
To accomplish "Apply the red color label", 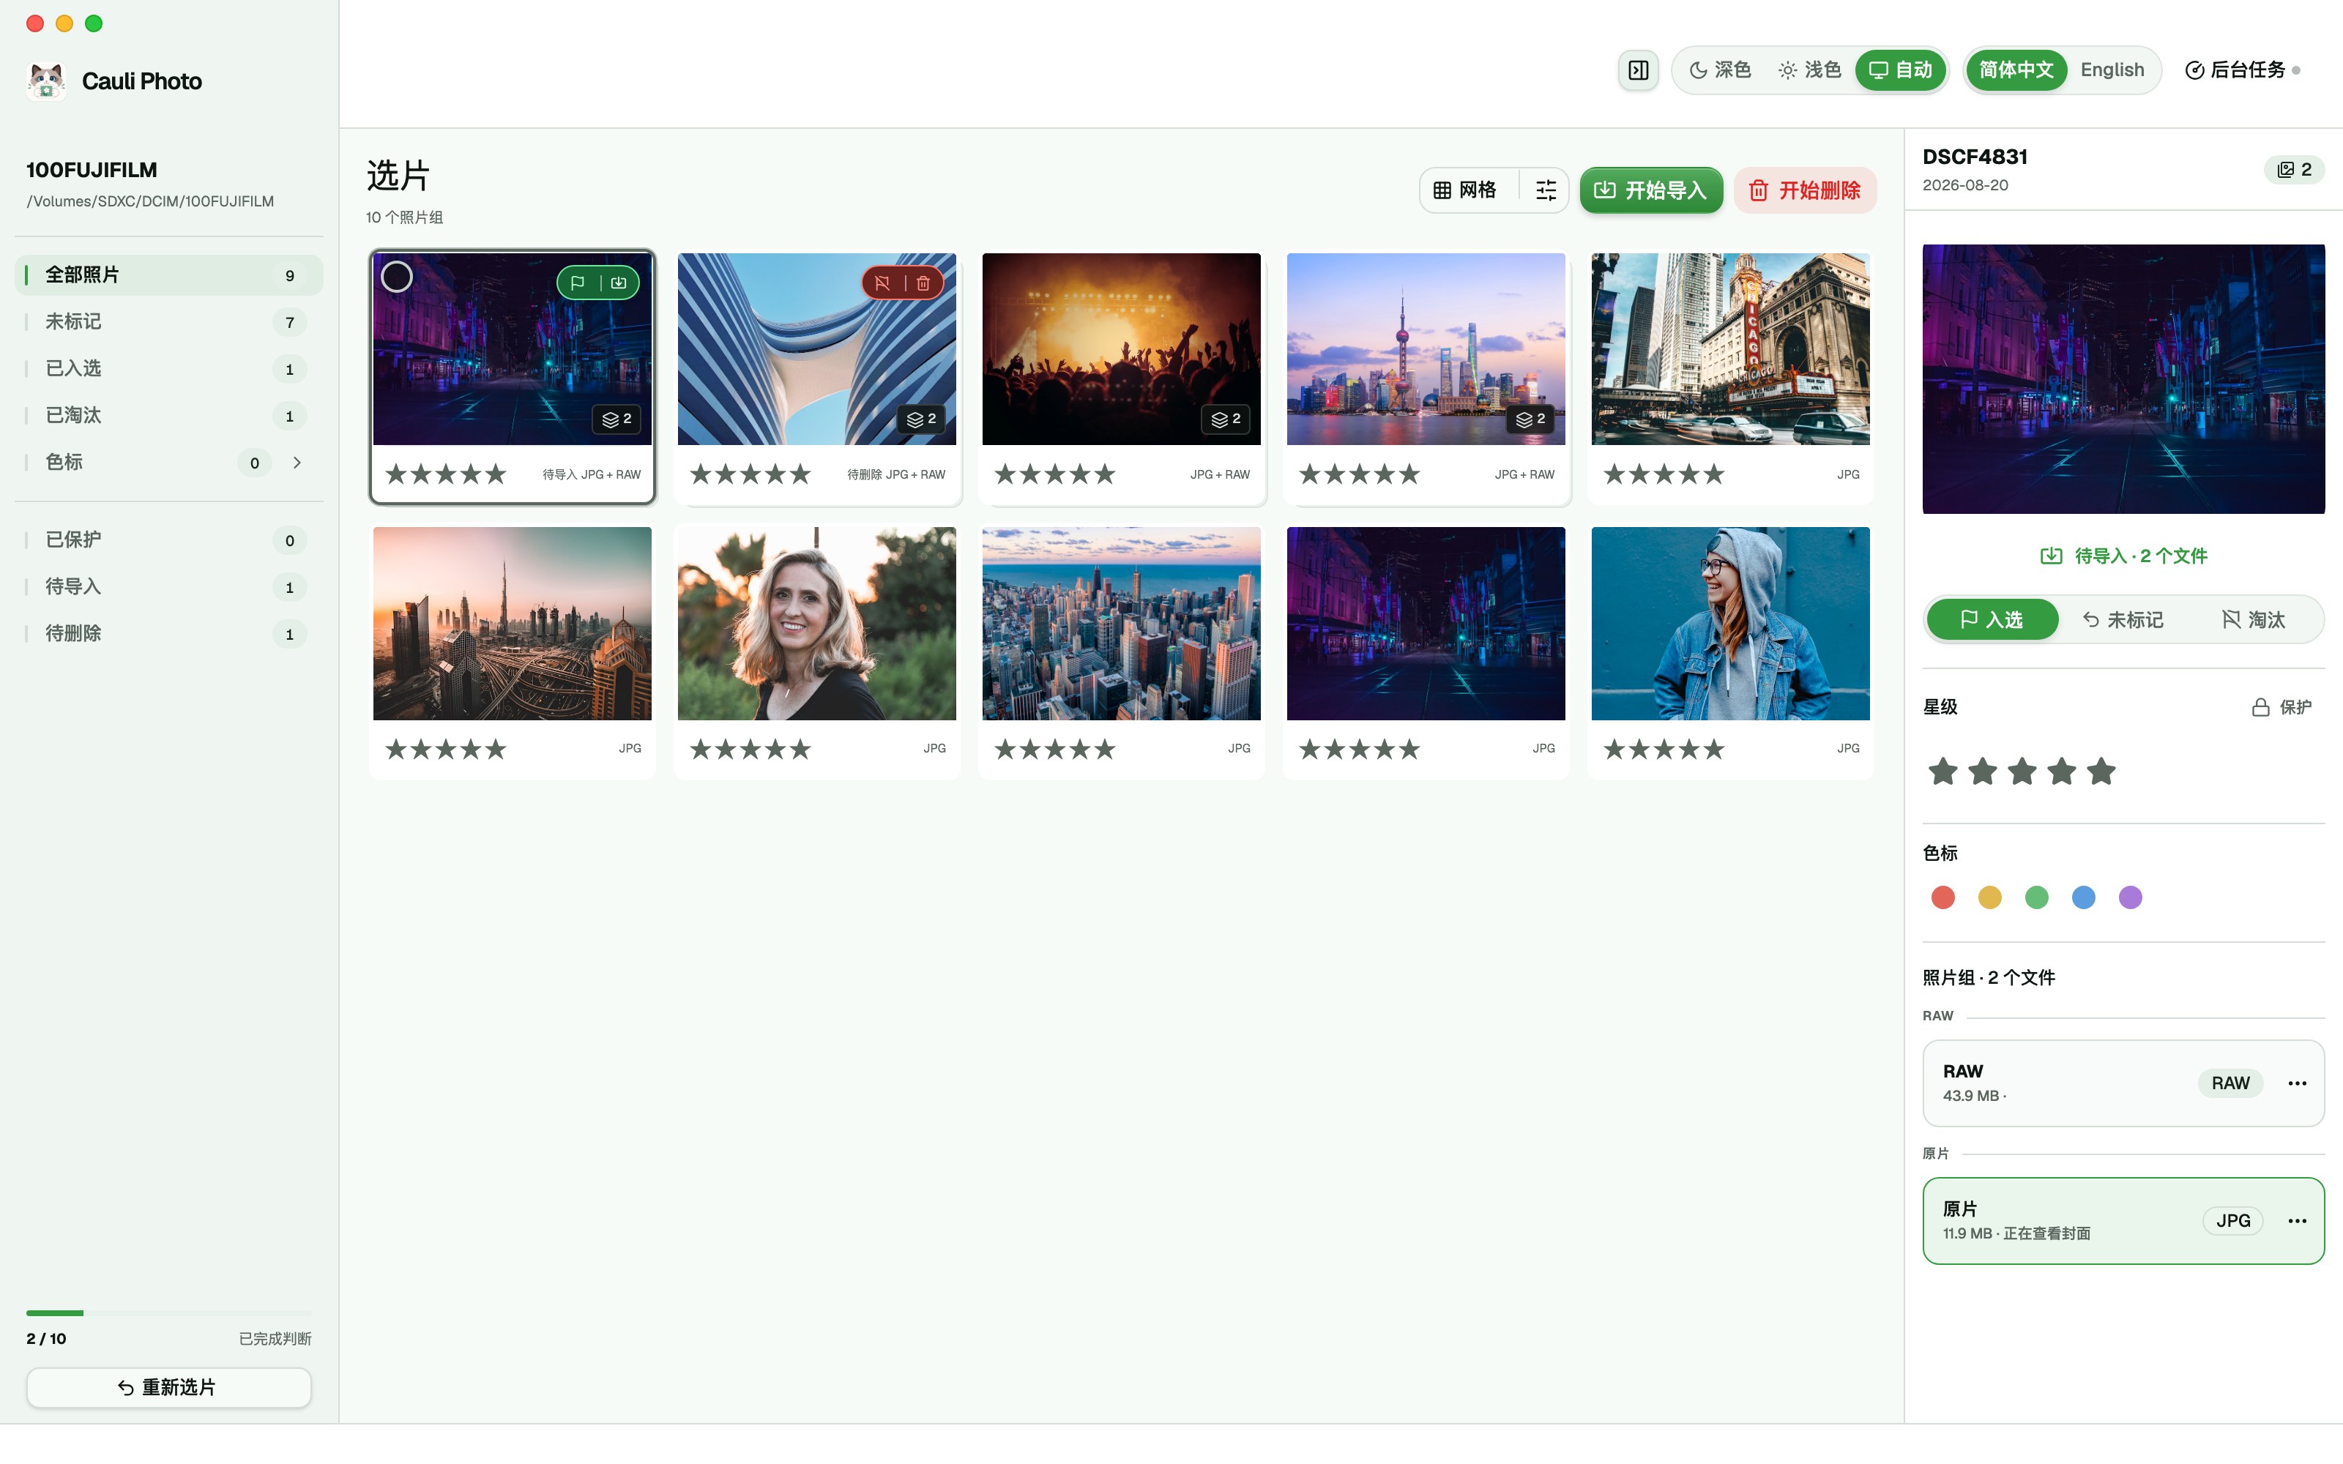I will pos(1942,897).
